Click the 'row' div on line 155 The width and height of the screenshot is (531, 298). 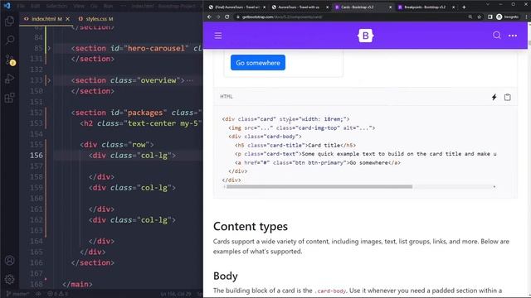click(117, 145)
